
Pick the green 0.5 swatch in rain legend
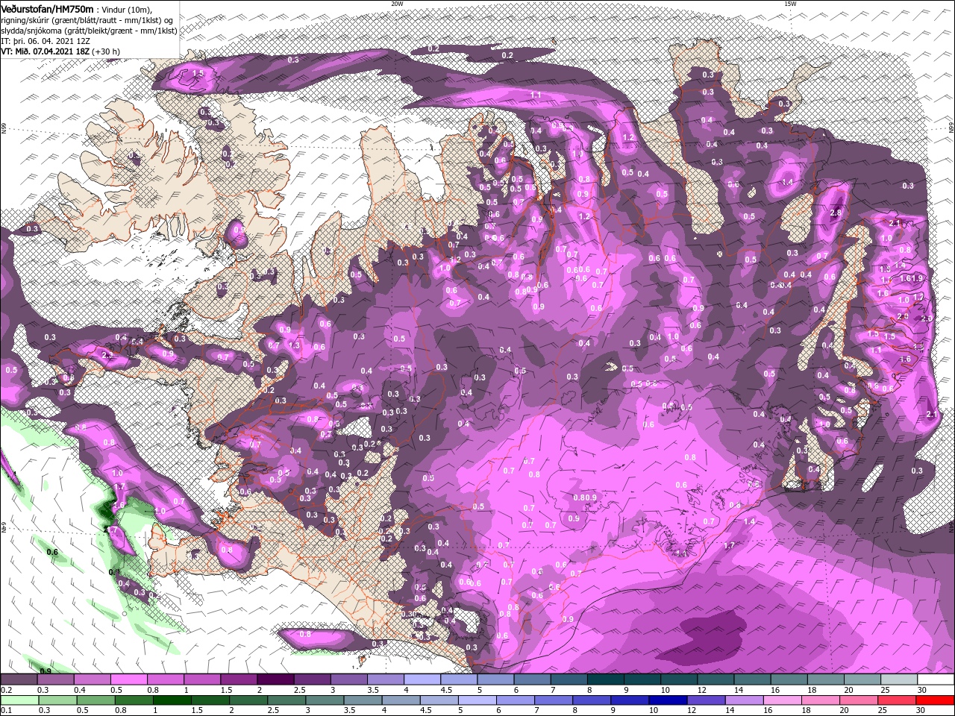coord(95,700)
